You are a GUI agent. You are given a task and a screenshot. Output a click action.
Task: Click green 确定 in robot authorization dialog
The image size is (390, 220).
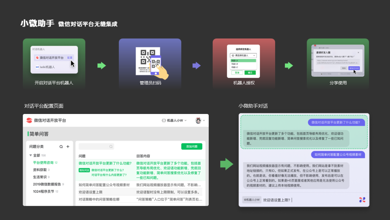(x=250, y=73)
